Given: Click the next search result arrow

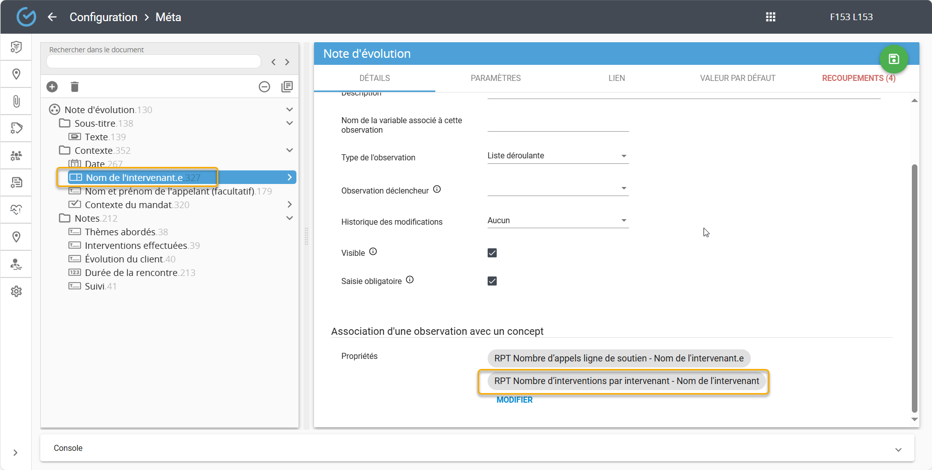Looking at the screenshot, I should (287, 62).
